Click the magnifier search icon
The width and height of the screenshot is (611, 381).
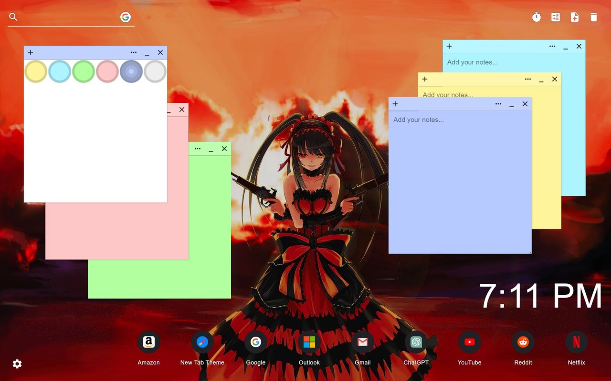[x=13, y=17]
